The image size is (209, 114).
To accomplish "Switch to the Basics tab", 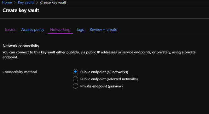I will point(10,30).
